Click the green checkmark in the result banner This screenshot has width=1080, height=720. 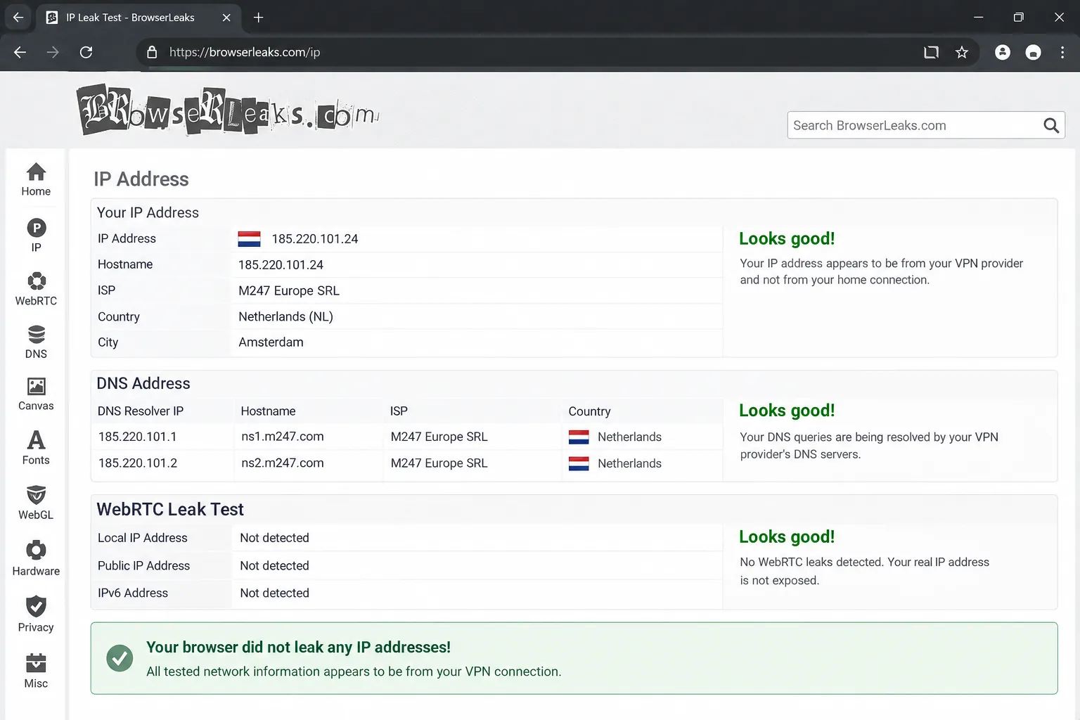click(120, 658)
